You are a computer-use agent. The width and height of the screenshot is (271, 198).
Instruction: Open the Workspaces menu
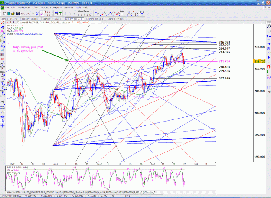click(24, 7)
